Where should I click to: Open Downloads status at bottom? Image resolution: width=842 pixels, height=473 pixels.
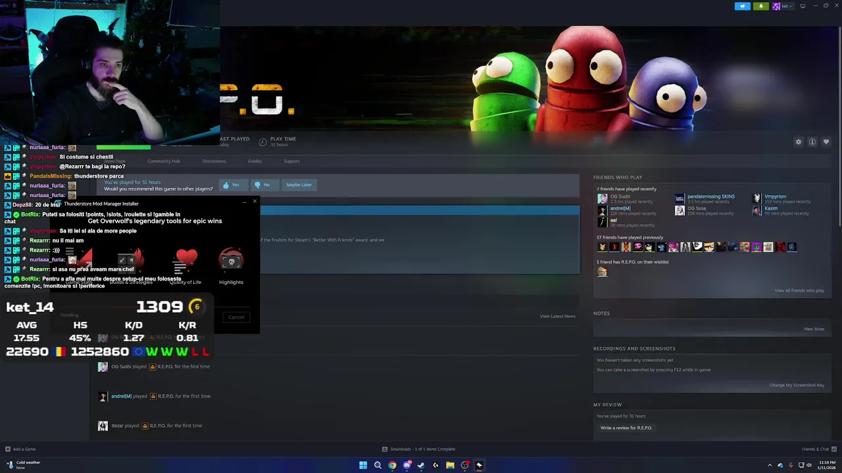(419, 449)
